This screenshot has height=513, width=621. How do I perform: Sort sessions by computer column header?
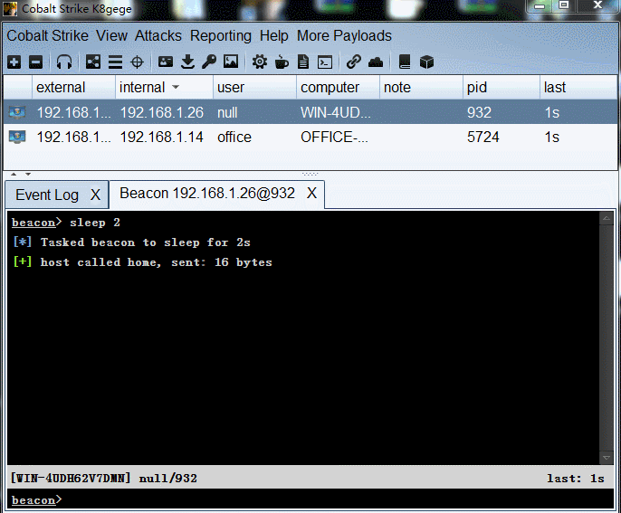338,87
